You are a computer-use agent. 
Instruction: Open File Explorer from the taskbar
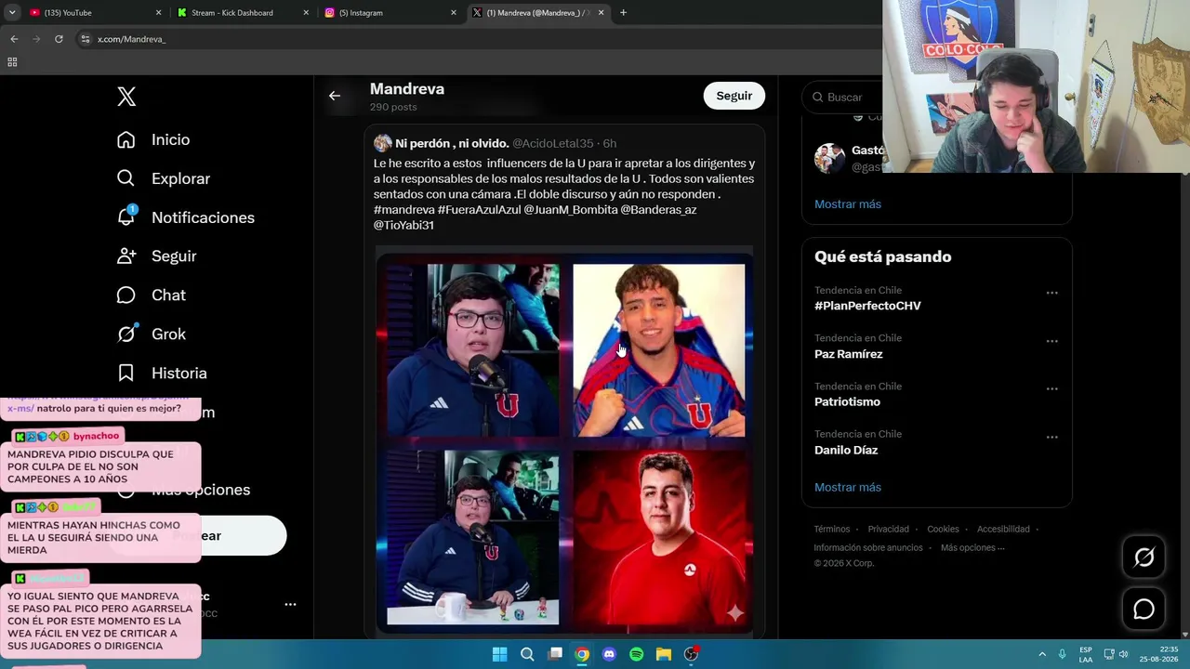pyautogui.click(x=664, y=654)
